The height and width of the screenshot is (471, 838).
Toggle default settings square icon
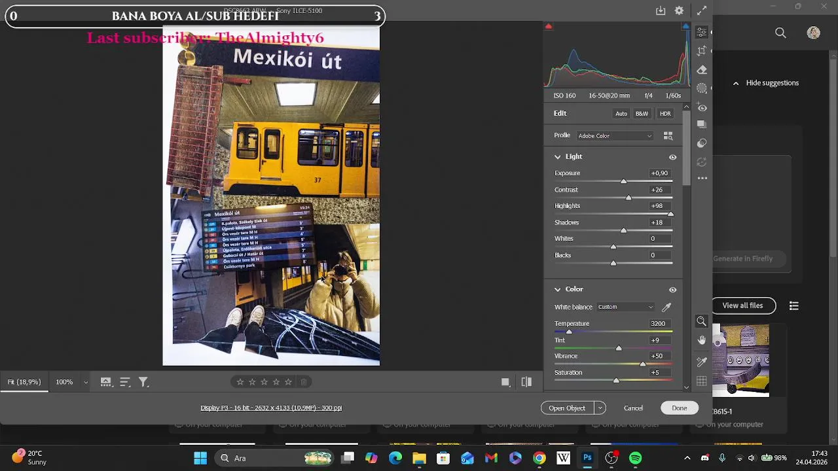[x=505, y=382]
